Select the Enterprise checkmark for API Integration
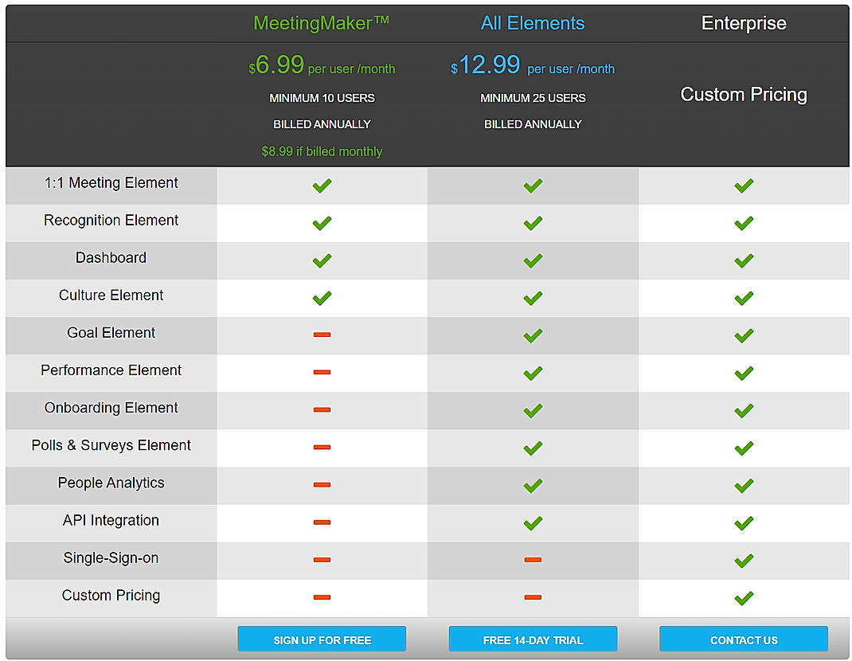 click(743, 523)
